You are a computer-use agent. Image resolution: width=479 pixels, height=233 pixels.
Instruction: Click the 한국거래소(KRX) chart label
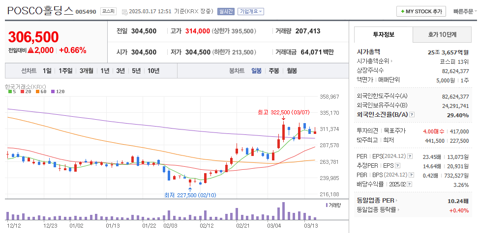(26, 86)
